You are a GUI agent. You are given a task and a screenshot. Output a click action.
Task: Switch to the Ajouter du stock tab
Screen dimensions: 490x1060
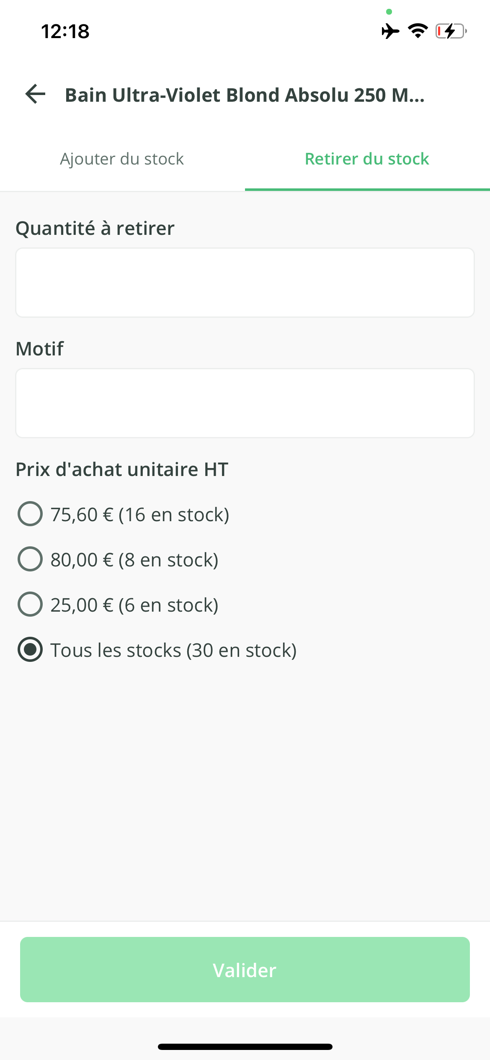coord(122,159)
